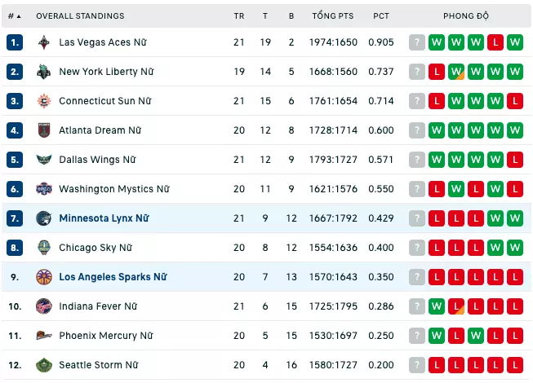Click the gray question mark for Chicago Sky
533x383 pixels.
(x=417, y=248)
